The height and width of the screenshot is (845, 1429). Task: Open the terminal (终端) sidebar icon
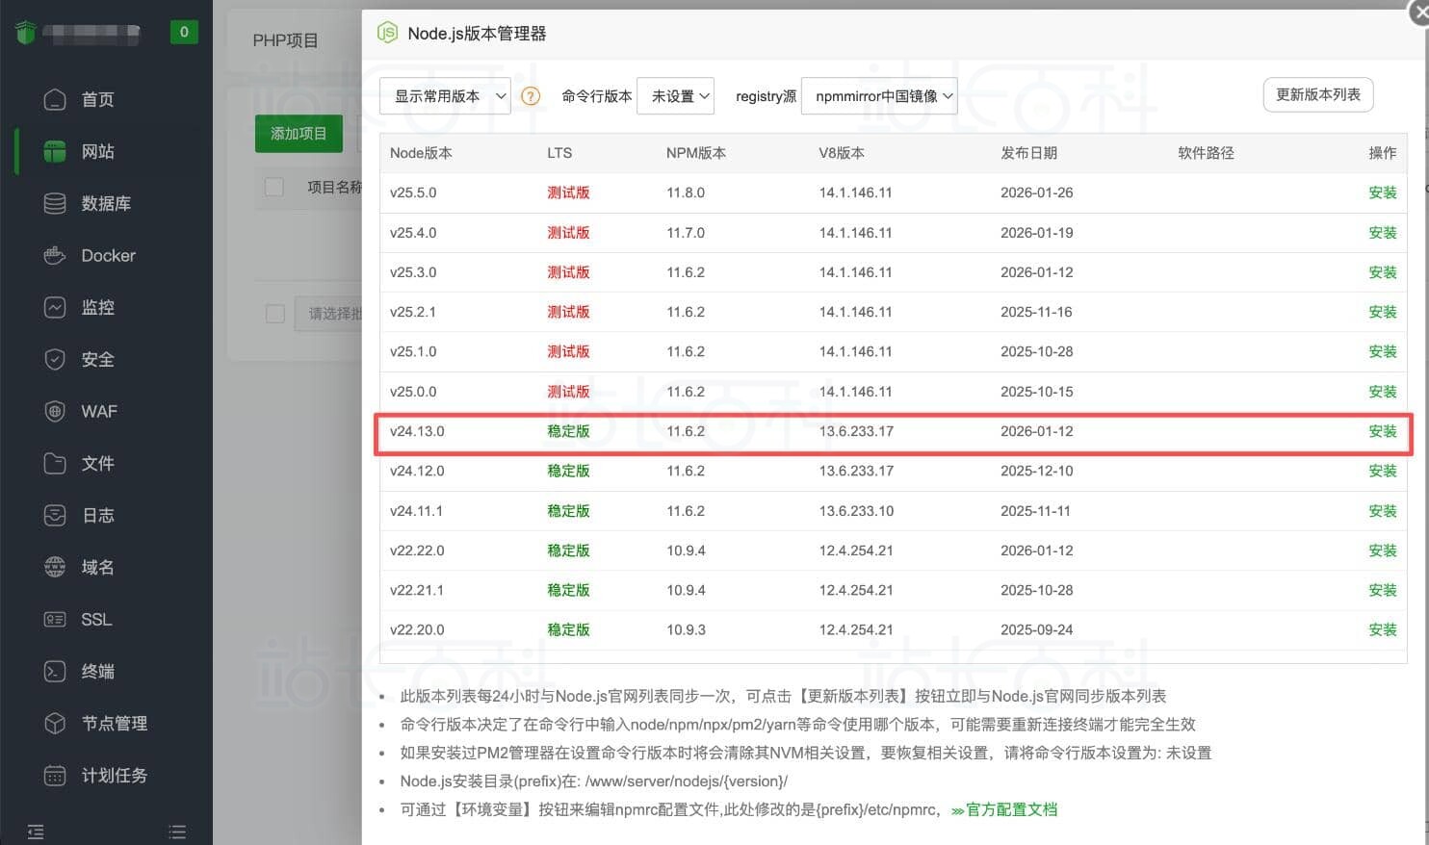pos(55,671)
